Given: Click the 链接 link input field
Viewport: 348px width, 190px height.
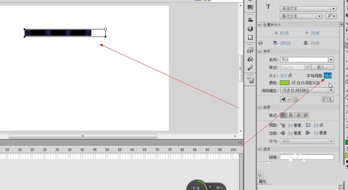Looking at the screenshot, I should click(307, 157).
